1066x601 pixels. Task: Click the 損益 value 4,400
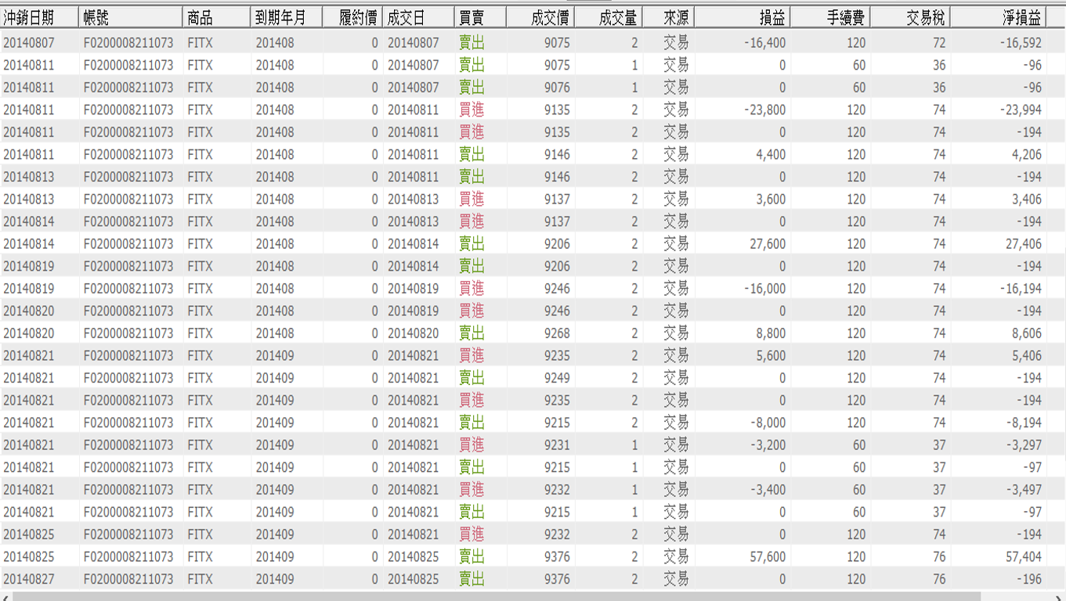(771, 155)
